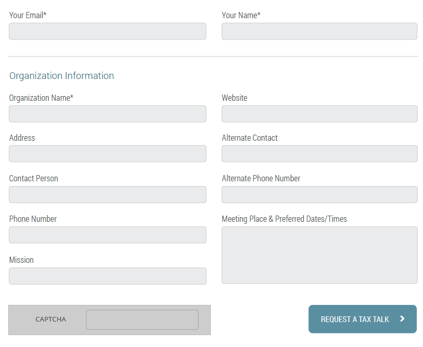Select the Alternate Phone Number field
Image resolution: width=423 pixels, height=347 pixels.
coord(319,194)
